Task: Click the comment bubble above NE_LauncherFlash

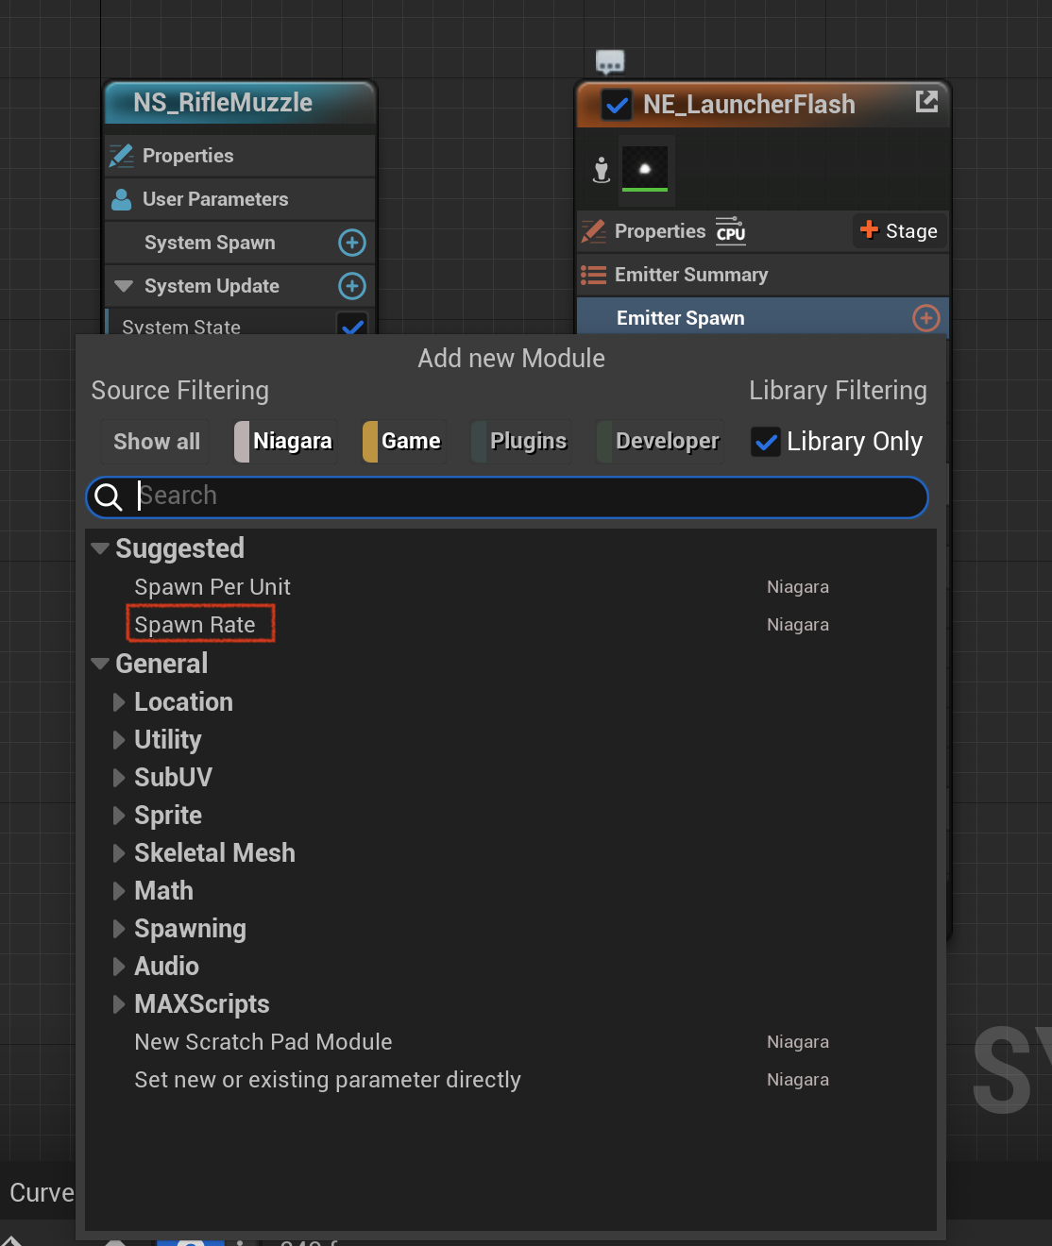Action: tap(610, 62)
